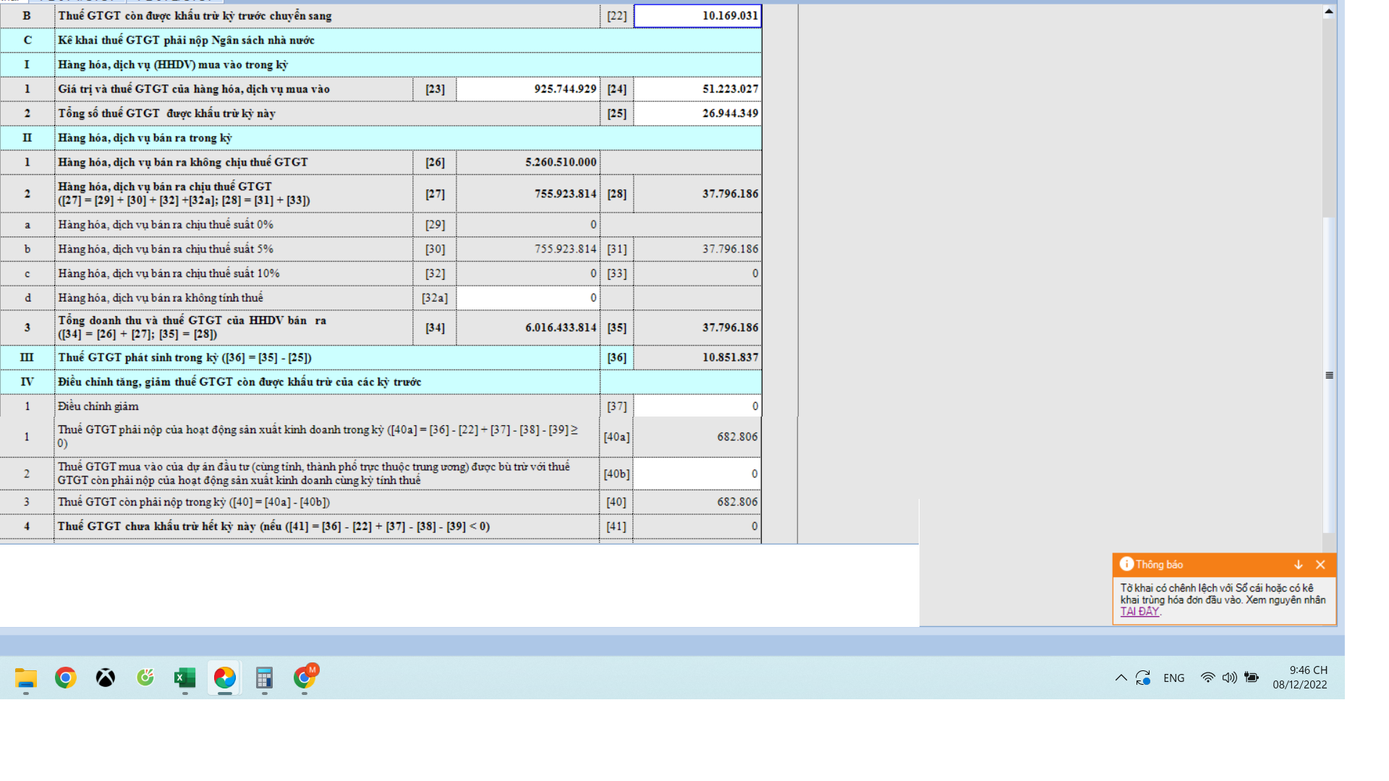Click field [23] value 925.744.929

(528, 89)
